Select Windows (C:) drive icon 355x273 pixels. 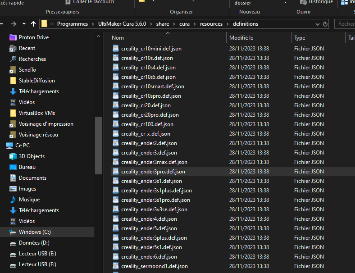(x=13, y=232)
